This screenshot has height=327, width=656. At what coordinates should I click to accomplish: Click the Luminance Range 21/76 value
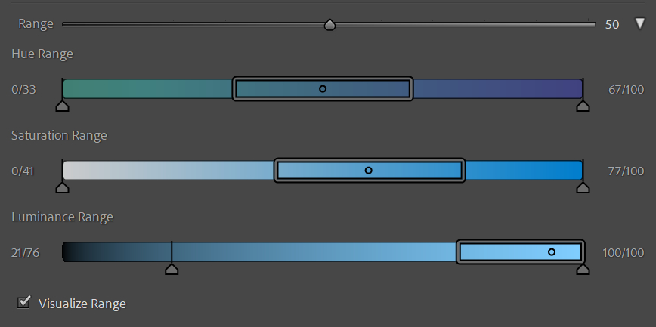click(26, 253)
